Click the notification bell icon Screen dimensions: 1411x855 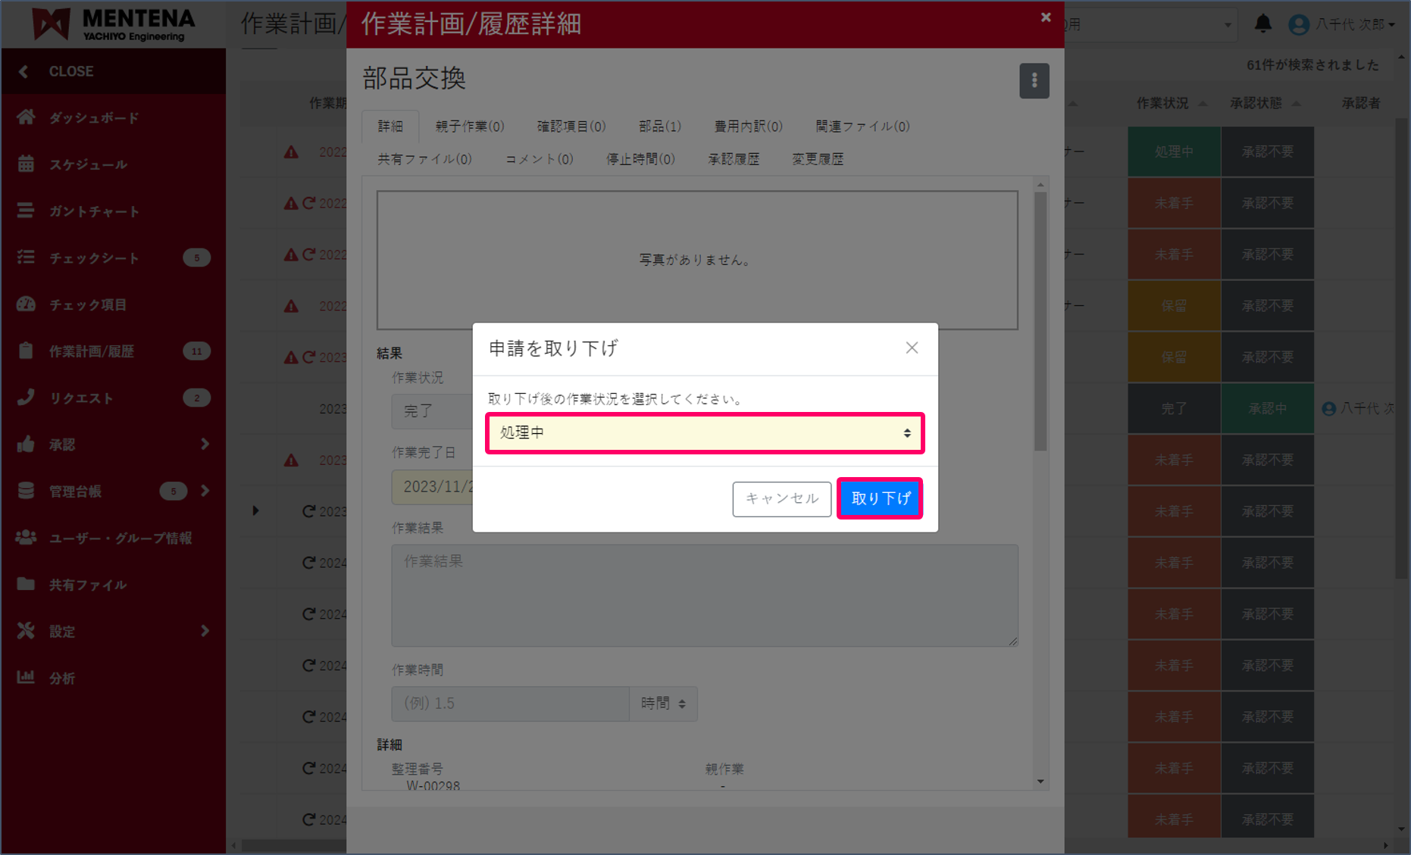click(1264, 23)
